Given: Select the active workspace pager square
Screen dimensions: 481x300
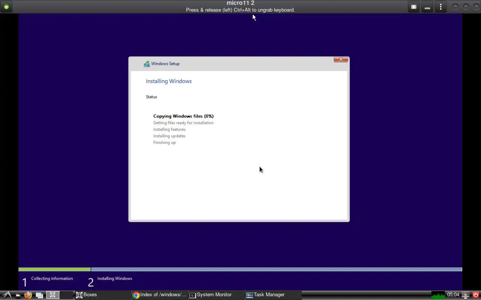Looking at the screenshot, I should click(x=53, y=295).
